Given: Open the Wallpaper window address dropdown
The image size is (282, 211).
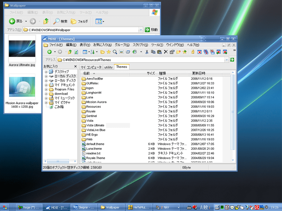Looking at the screenshot, I should tap(141, 30).
